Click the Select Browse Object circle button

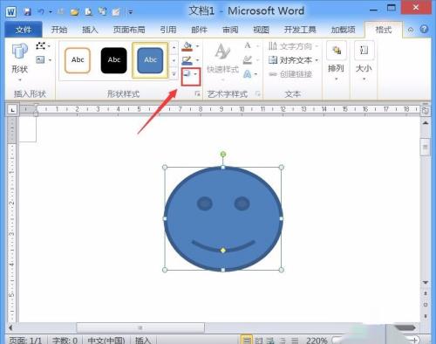coord(426,305)
